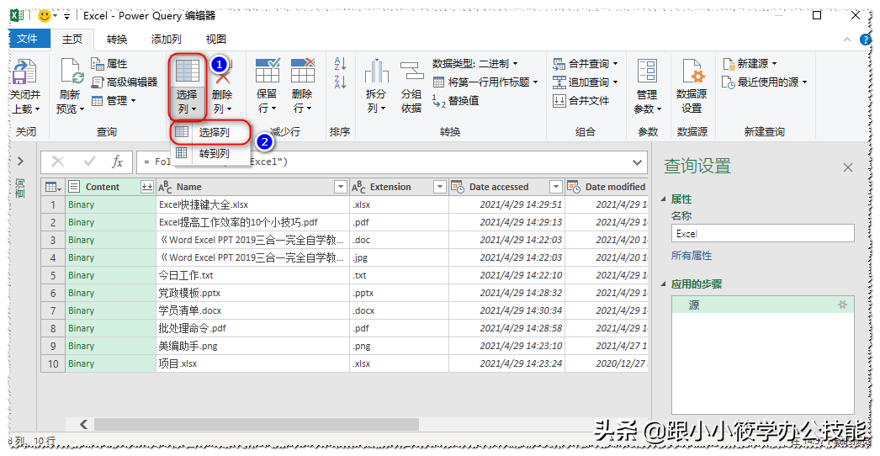Click the Keep Rows (保留行) icon
The height and width of the screenshot is (456, 880).
coord(268,72)
